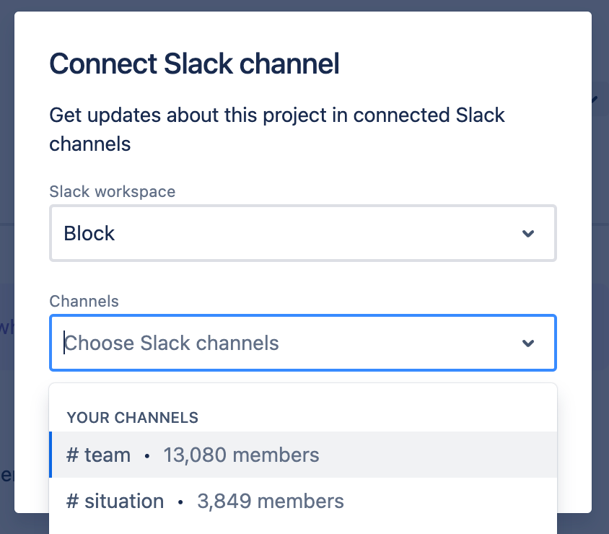This screenshot has width=609, height=534.
Task: Click the Slack workspace field label
Action: pos(112,192)
